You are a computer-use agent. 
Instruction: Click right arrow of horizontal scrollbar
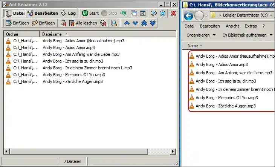point(173,152)
